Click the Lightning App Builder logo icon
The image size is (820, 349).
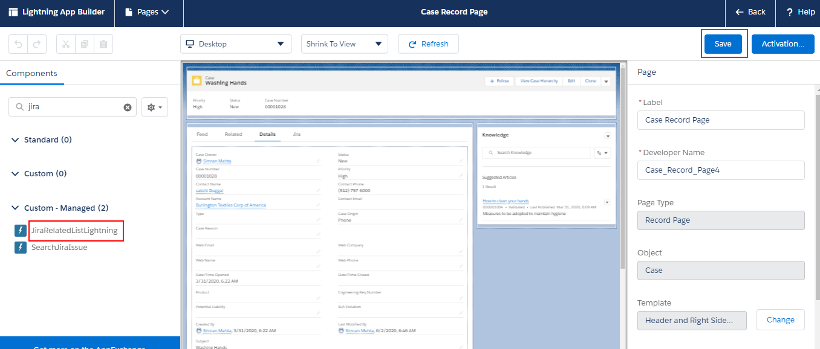(13, 12)
